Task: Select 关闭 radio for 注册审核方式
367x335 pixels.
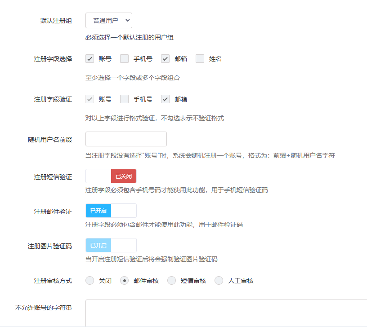Action: [90, 281]
